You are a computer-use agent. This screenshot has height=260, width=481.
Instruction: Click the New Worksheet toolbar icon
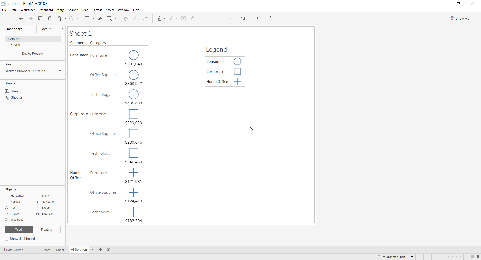pos(87,18)
